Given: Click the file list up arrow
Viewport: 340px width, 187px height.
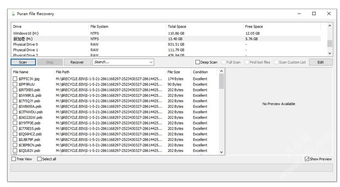Looking at the screenshot, I should pos(221,71).
